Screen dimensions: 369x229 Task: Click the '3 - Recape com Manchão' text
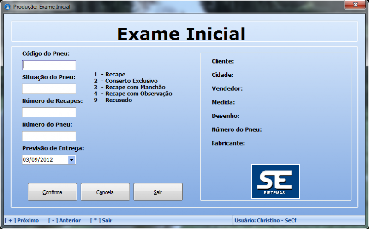click(130, 87)
